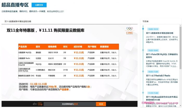Open 双11-数据库降本增效选购攻略 program title
The image size is (182, 108).
click(x=159, y=33)
